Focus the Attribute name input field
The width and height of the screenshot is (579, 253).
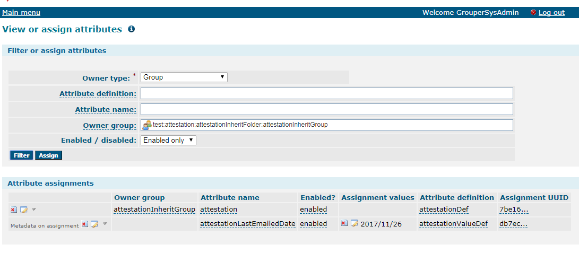tap(327, 109)
